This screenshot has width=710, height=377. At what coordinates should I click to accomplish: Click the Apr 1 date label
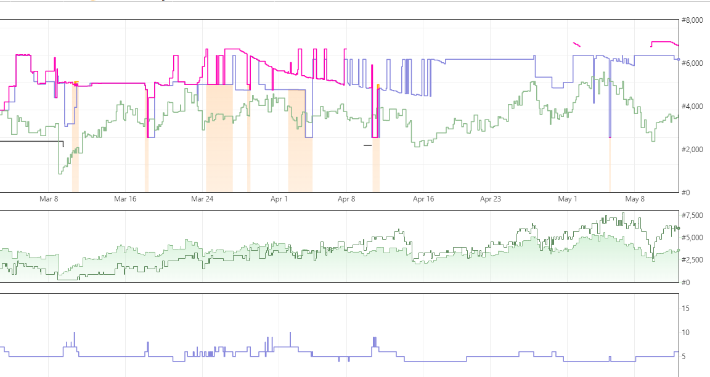coord(279,199)
